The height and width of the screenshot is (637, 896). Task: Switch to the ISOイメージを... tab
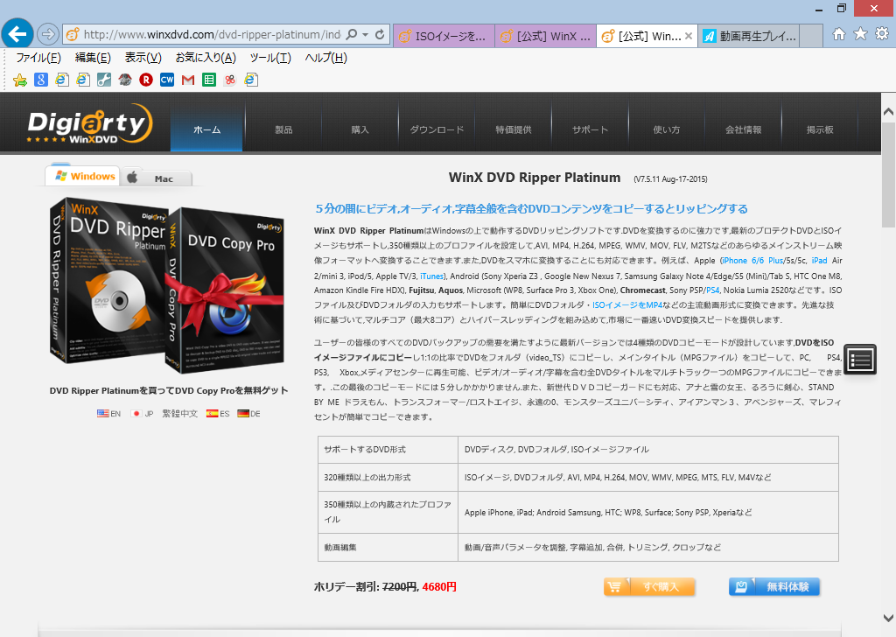[444, 36]
